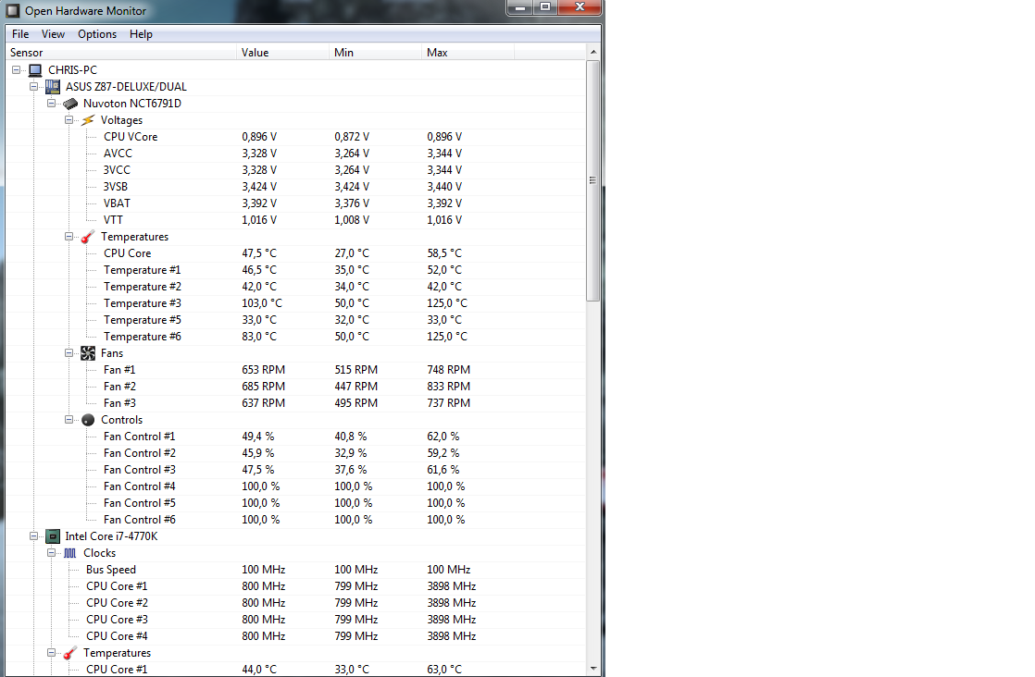This screenshot has width=1035, height=677.
Task: Collapse the Intel Core i7-4770K node
Action: point(33,535)
